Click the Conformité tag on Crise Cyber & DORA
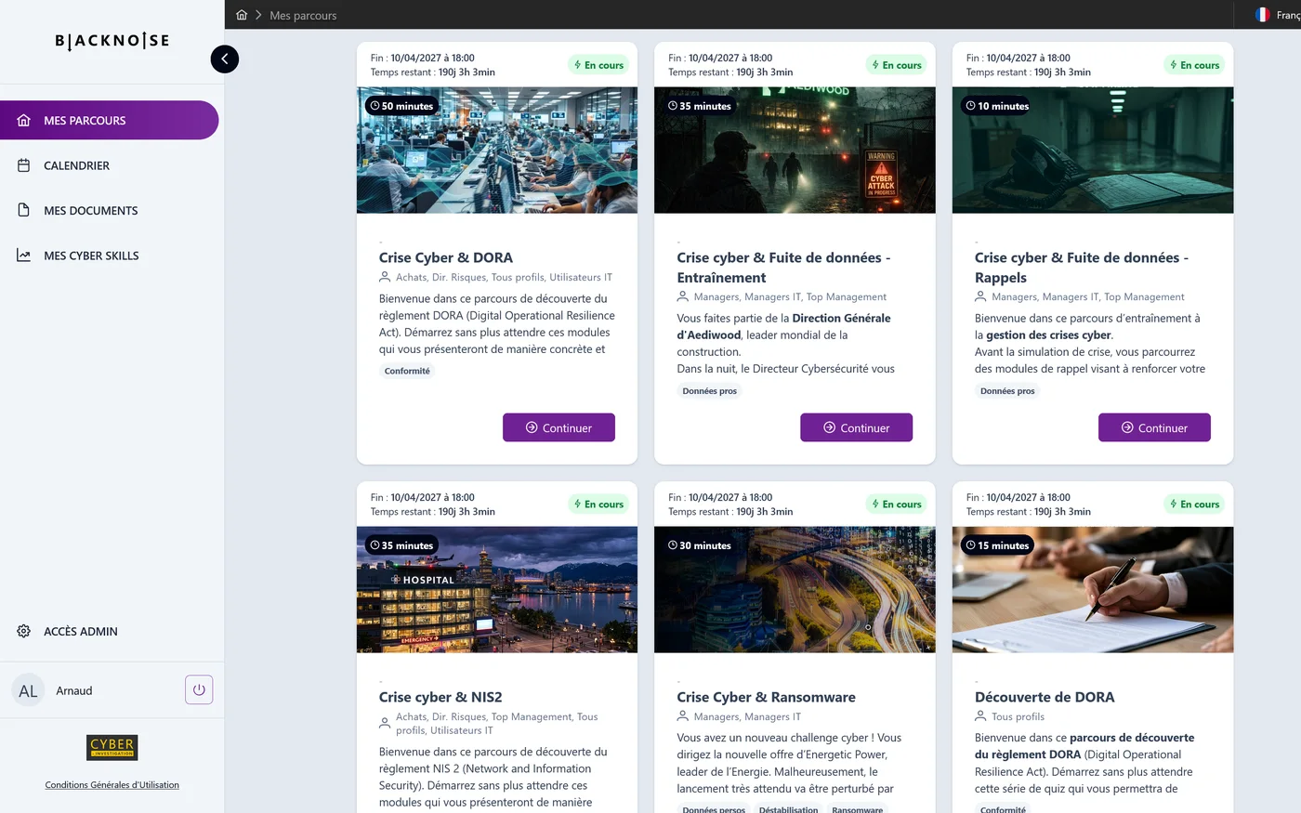Screen dimensions: 1301x813 407,371
